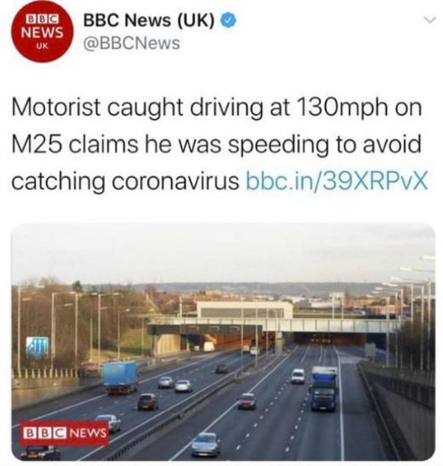The image size is (443, 466).
Task: Click the BBC NEWS watermark on photo
Action: click(x=65, y=433)
